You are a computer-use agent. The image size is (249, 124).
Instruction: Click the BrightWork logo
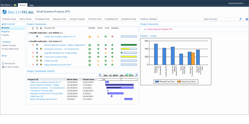tap(18, 12)
